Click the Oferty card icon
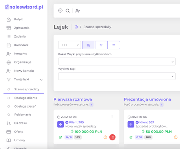This screenshot has width=180, height=149. click(9, 132)
